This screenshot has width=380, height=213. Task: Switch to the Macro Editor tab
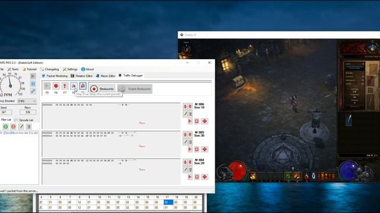point(106,76)
